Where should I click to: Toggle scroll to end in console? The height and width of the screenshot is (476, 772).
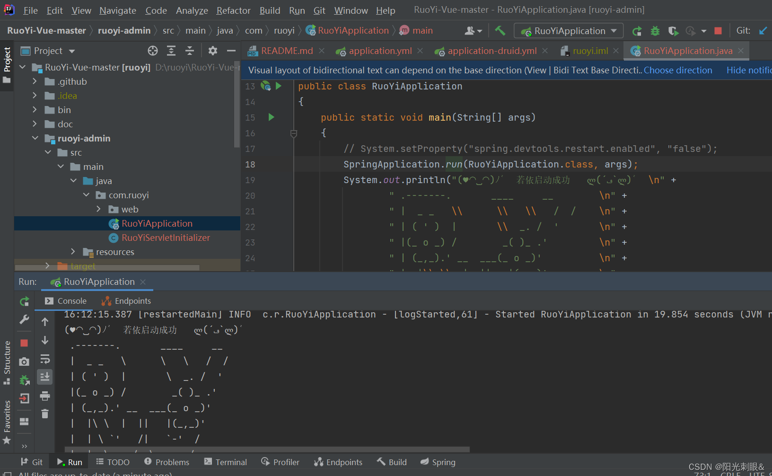tap(45, 377)
